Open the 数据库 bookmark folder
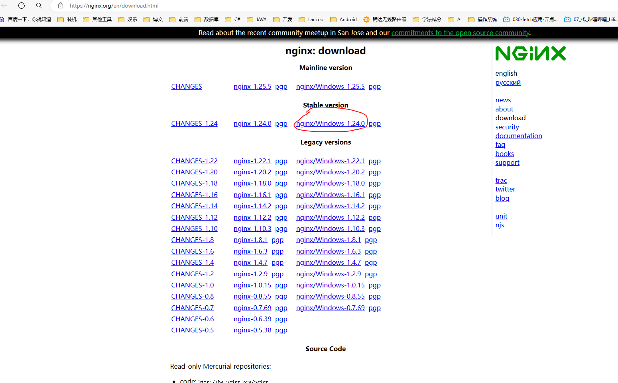The width and height of the screenshot is (618, 383). [x=207, y=19]
